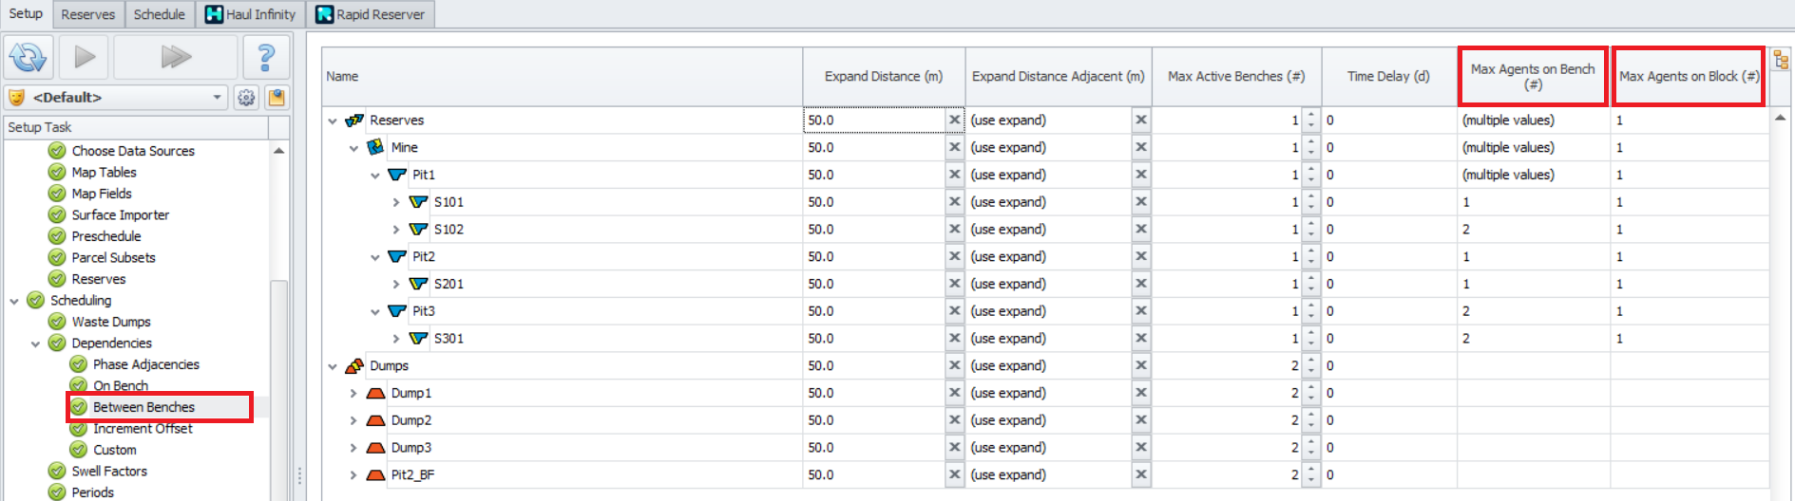Click the gear settings icon beside Default
This screenshot has width=1795, height=501.
tap(246, 98)
